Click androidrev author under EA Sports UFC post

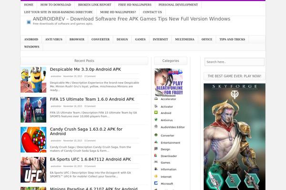click(x=56, y=166)
